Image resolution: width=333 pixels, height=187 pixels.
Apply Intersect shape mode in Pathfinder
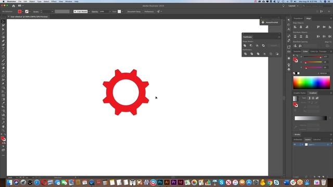coord(257,46)
